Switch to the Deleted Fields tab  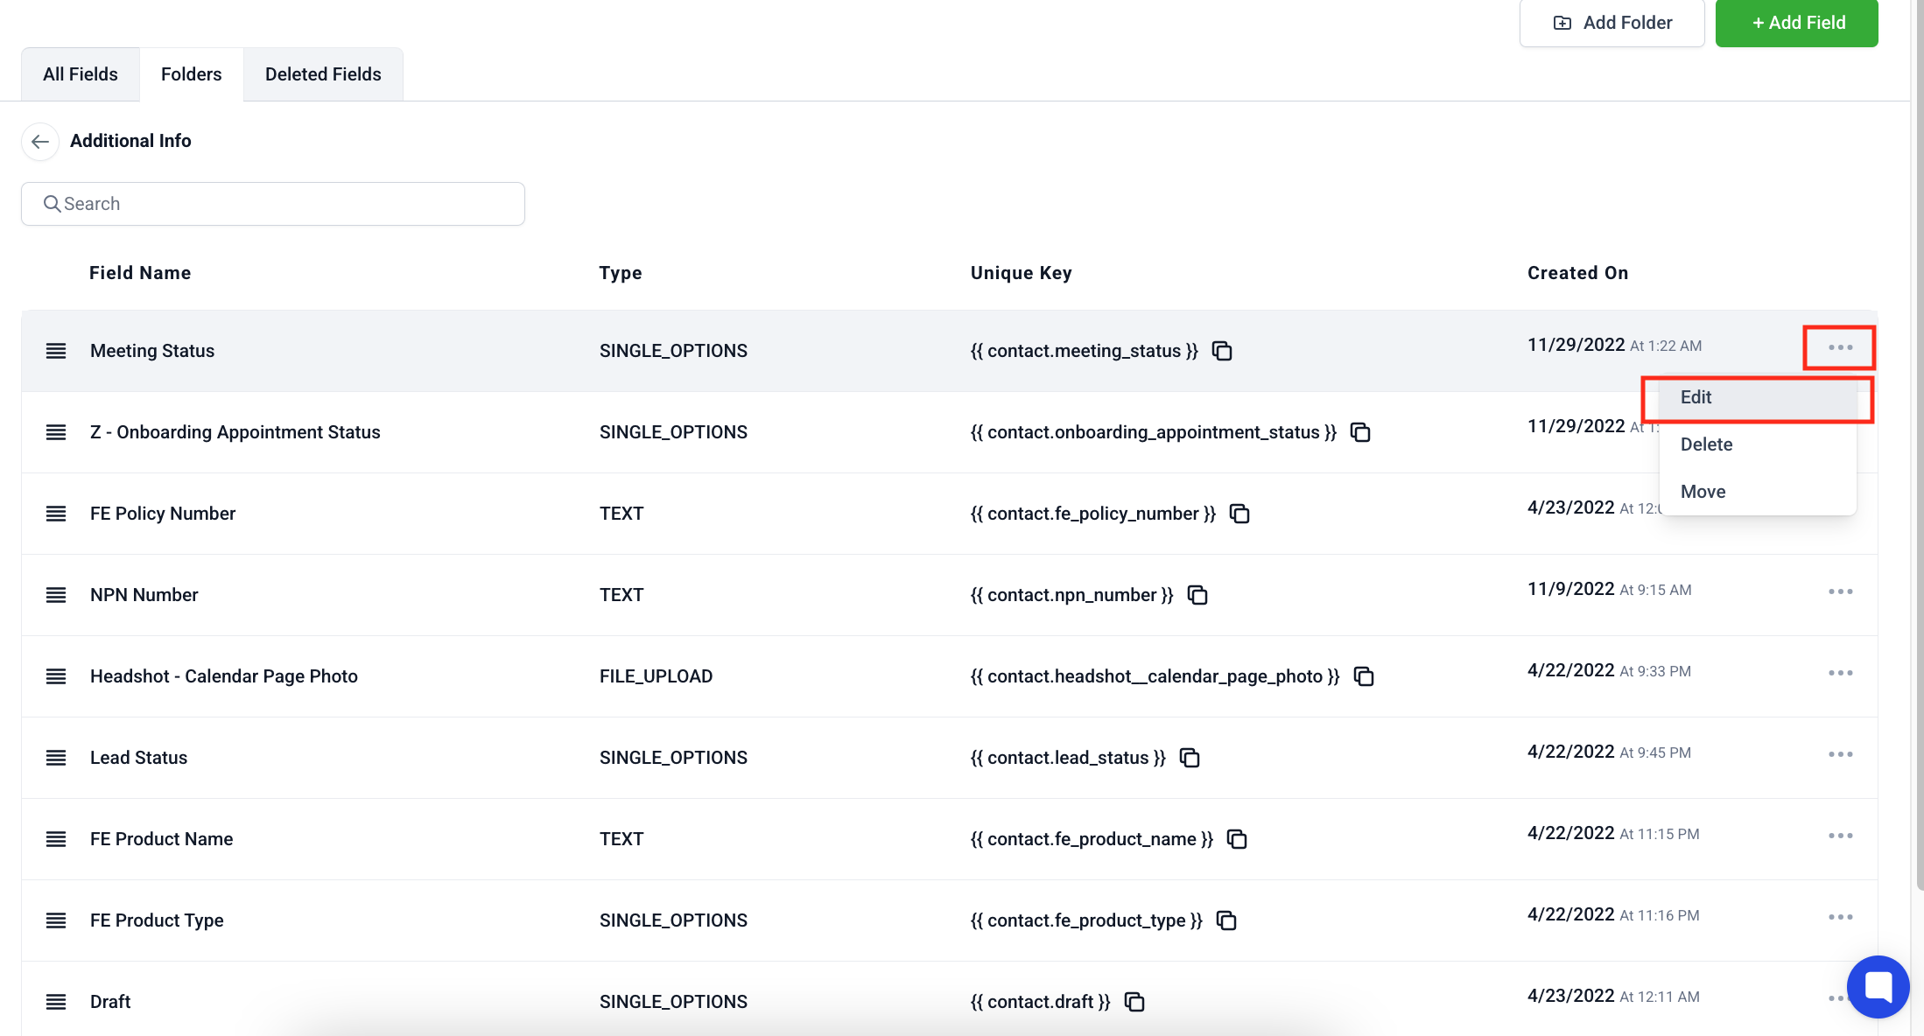point(323,74)
